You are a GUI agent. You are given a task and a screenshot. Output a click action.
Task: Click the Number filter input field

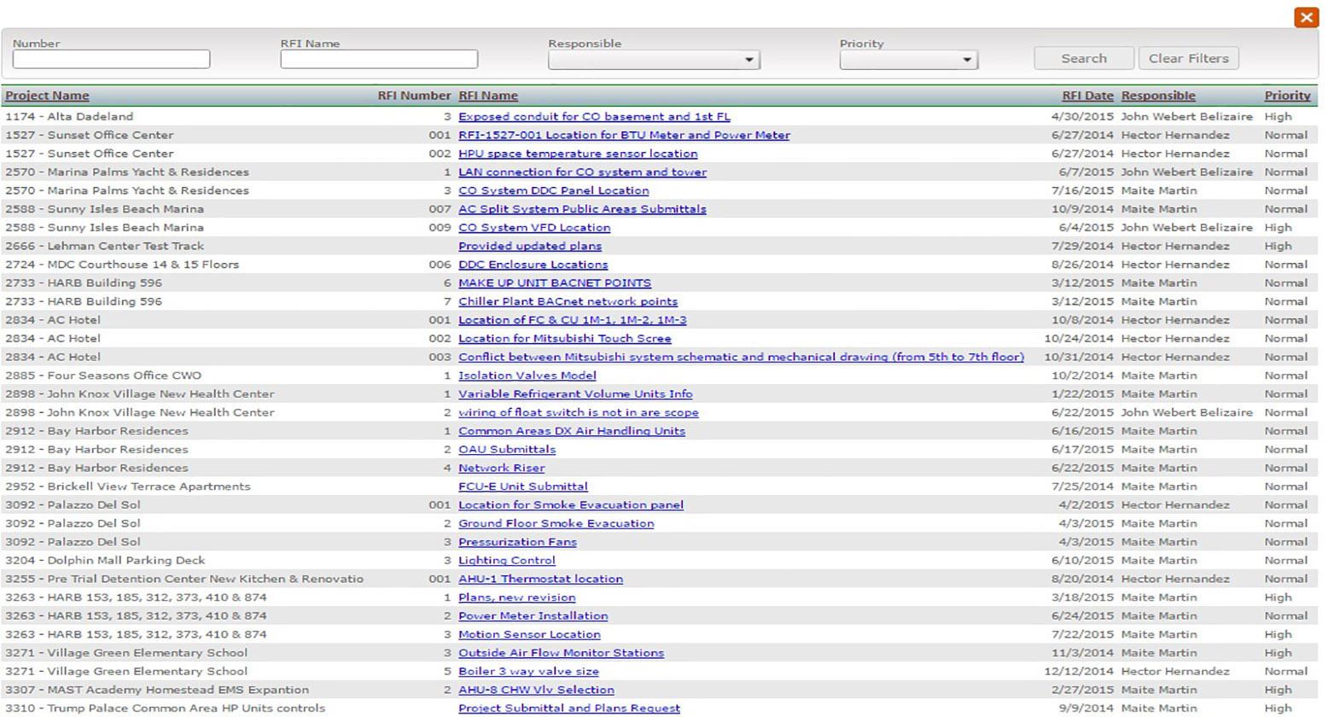[111, 59]
